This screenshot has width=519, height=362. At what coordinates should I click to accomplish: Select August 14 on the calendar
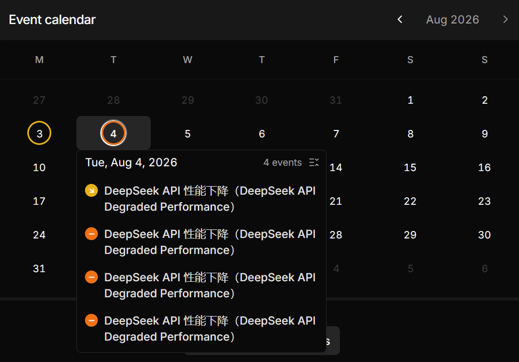[x=336, y=167]
